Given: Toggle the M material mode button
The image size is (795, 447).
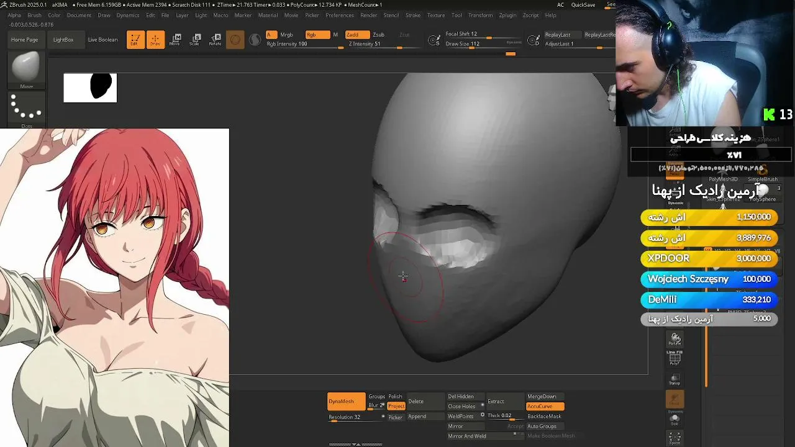Looking at the screenshot, I should click(x=335, y=35).
